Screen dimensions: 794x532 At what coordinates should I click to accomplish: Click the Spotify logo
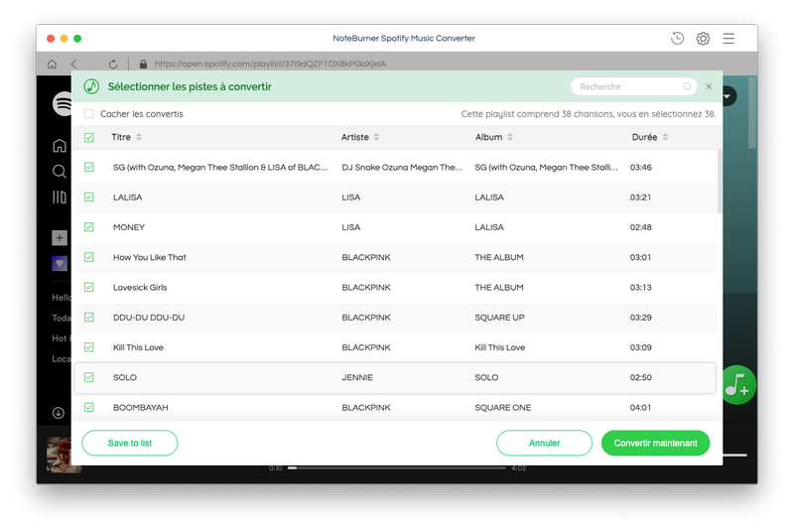pyautogui.click(x=63, y=104)
